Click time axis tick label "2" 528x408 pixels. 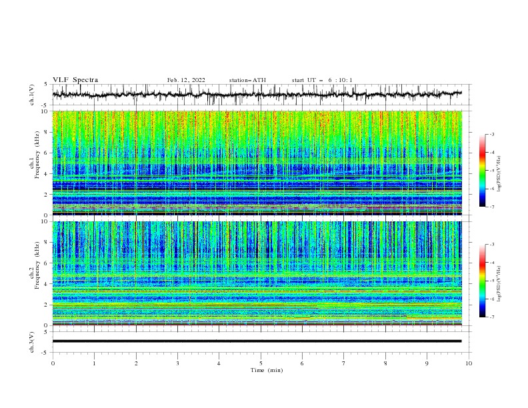click(x=136, y=363)
